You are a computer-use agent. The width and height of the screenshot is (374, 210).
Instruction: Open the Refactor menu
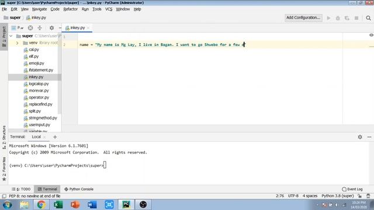[70, 9]
